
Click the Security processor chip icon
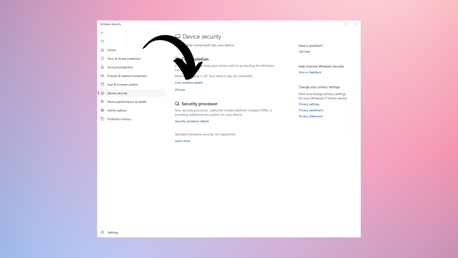click(x=177, y=104)
